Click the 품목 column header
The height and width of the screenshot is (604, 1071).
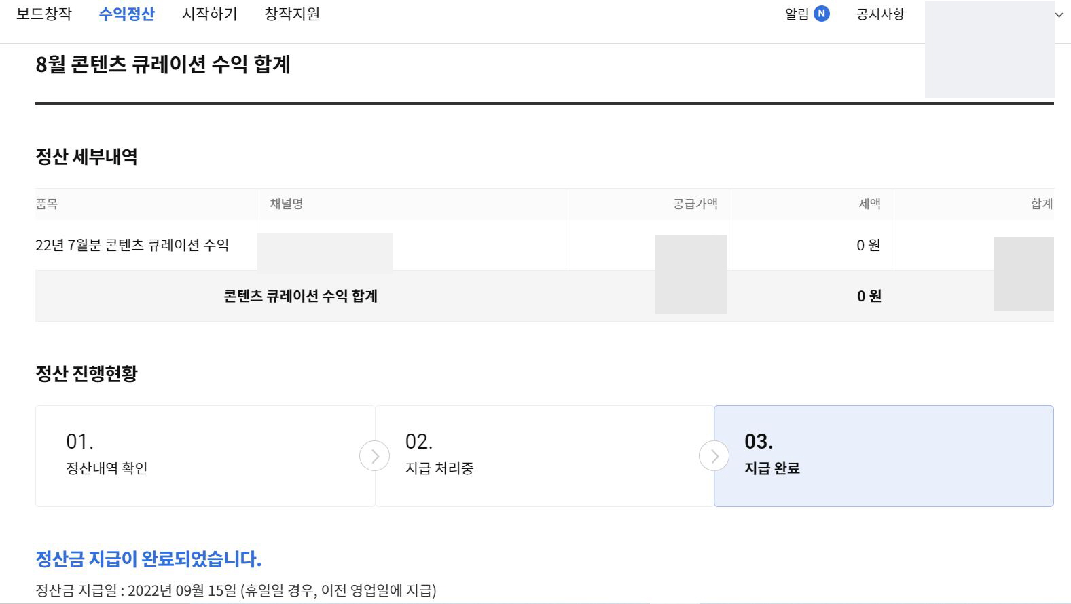coord(46,204)
